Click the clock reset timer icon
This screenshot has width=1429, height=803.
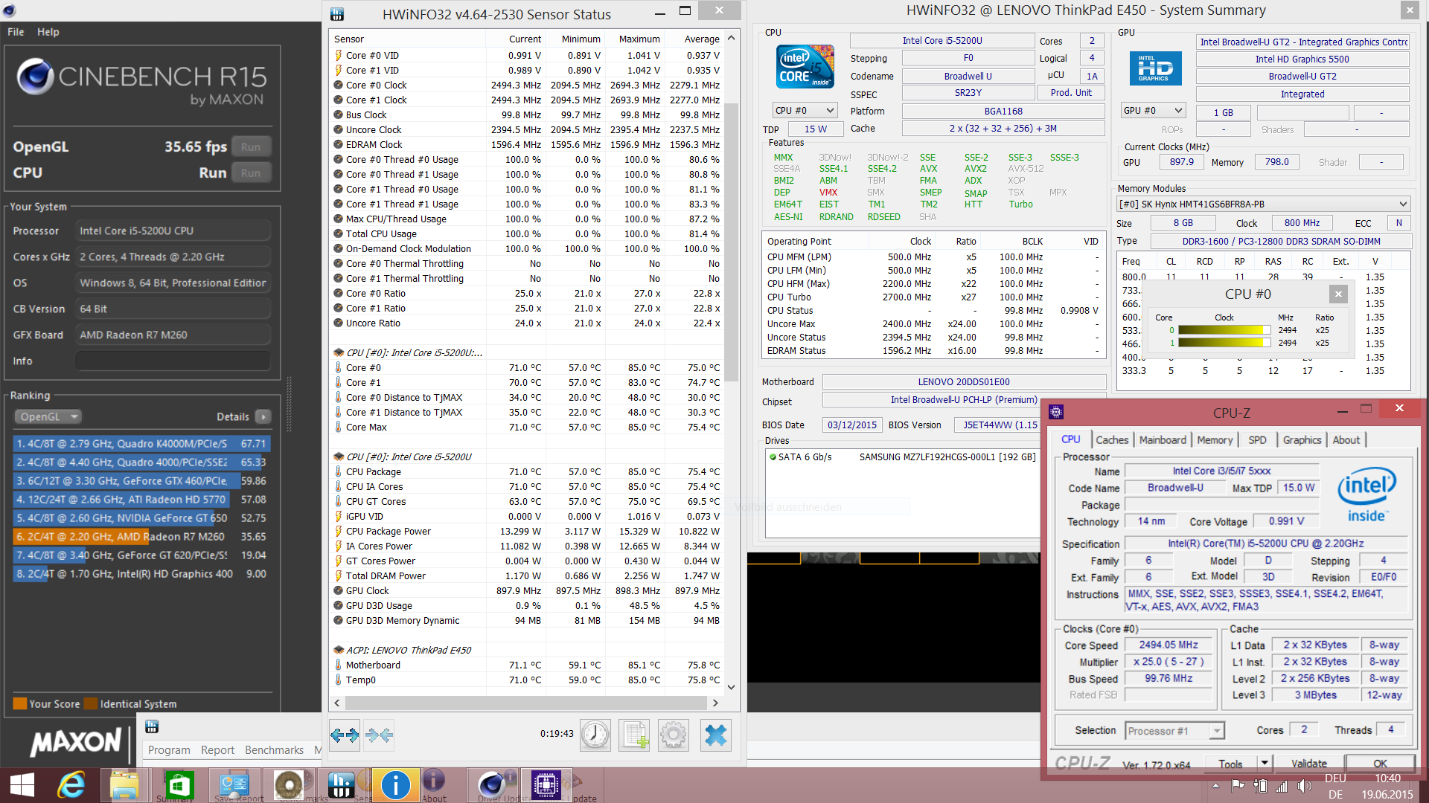tap(595, 736)
